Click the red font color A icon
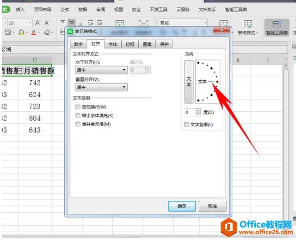This screenshot has height=240, width=296. point(34,32)
